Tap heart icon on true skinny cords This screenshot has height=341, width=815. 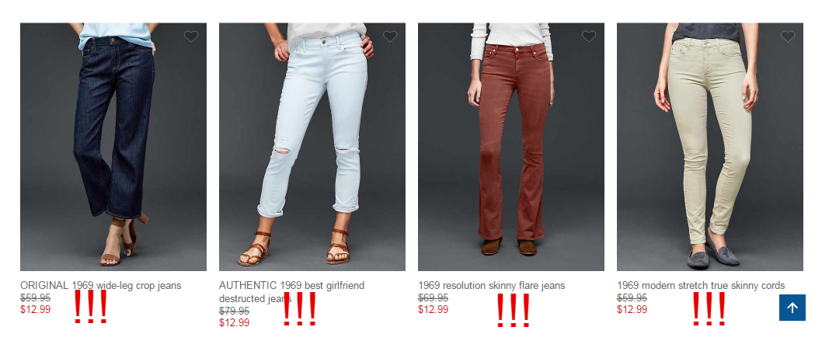788,37
